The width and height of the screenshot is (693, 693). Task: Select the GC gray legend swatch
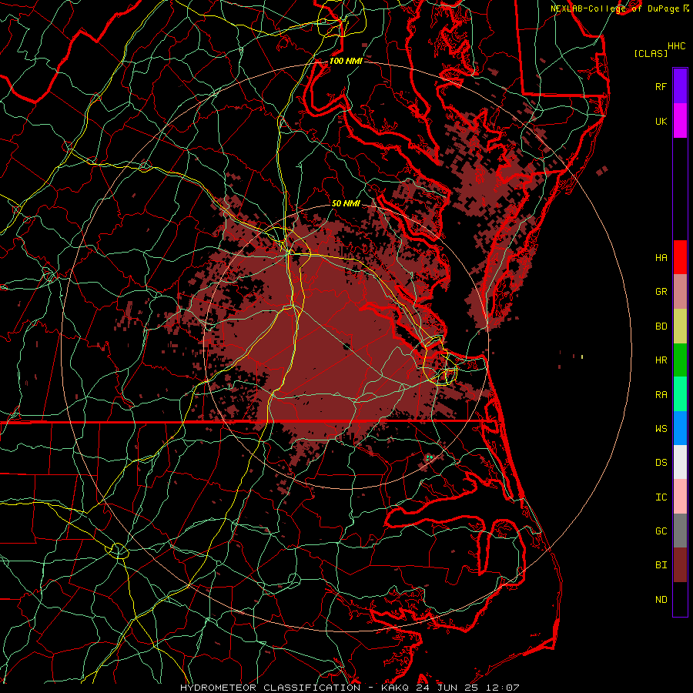click(x=680, y=531)
